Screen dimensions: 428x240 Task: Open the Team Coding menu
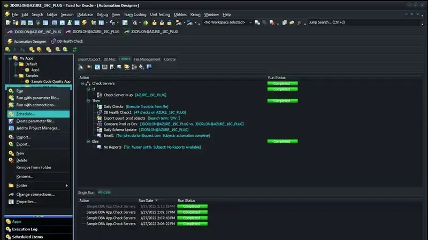(x=135, y=14)
